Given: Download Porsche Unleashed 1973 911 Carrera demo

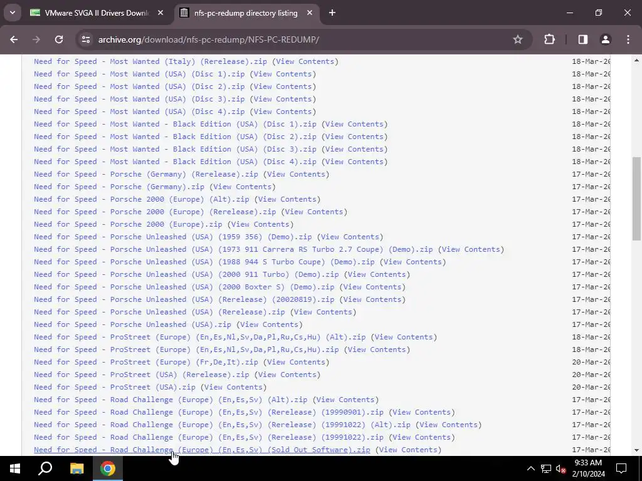Looking at the screenshot, I should click(233, 249).
